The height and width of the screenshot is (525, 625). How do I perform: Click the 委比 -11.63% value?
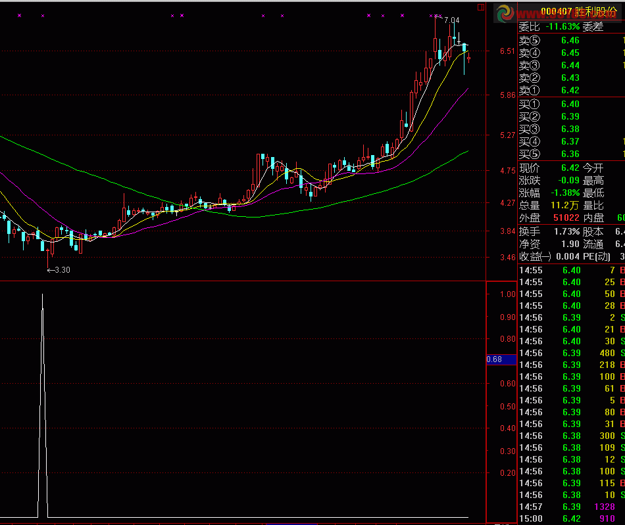coord(562,27)
